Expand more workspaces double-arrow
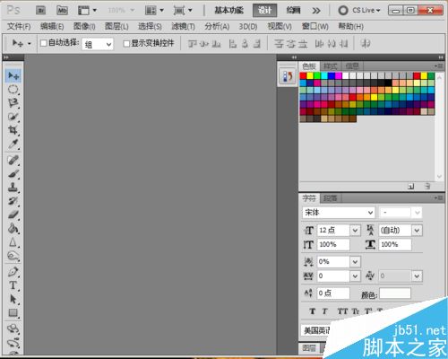Viewport: 448px width, 359px height. 316,11
